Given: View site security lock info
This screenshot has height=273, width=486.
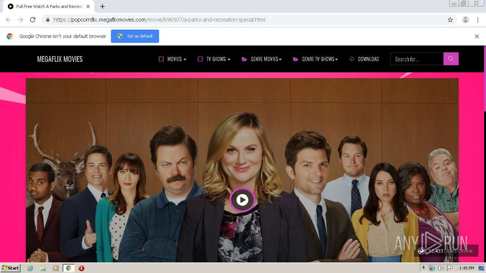Looking at the screenshot, I should pos(47,20).
